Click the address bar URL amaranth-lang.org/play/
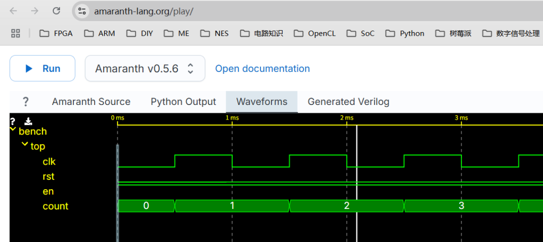Viewport: 543px width, 242px height. (143, 11)
